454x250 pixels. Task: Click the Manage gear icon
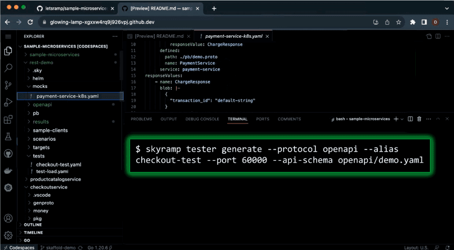tap(8, 235)
